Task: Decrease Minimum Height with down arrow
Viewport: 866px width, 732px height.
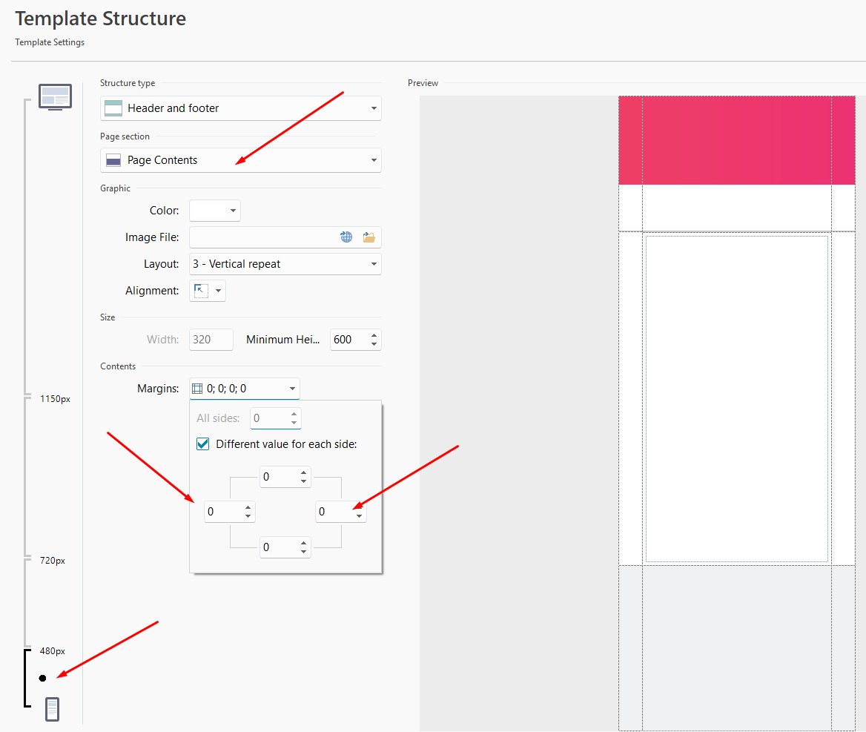Action: (374, 344)
